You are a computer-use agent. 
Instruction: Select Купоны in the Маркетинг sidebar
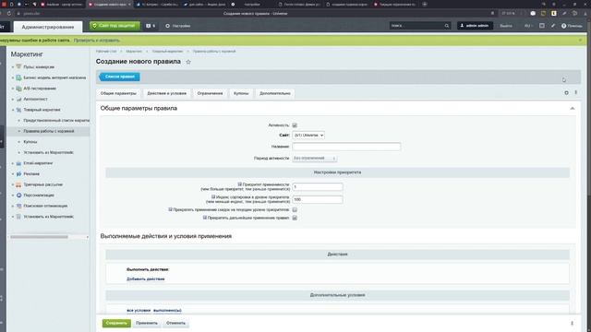coord(30,142)
